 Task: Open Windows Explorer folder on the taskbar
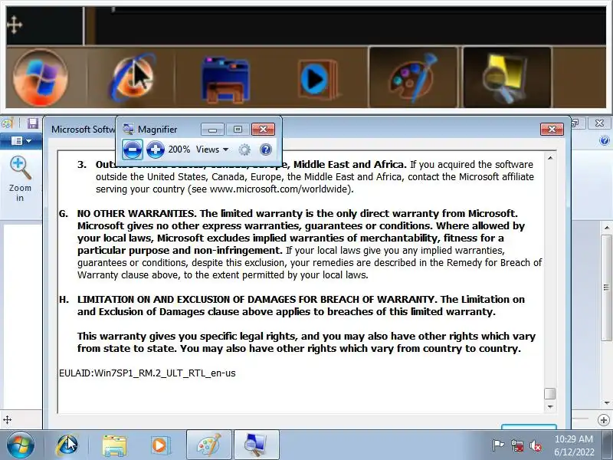(x=114, y=445)
